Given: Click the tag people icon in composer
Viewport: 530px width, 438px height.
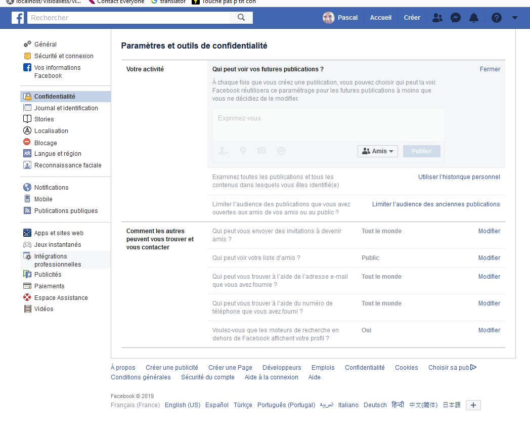Looking at the screenshot, I should (x=223, y=151).
